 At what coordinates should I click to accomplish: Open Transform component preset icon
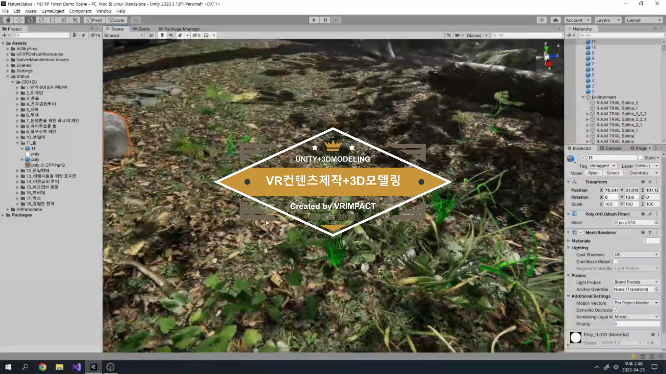(650, 182)
